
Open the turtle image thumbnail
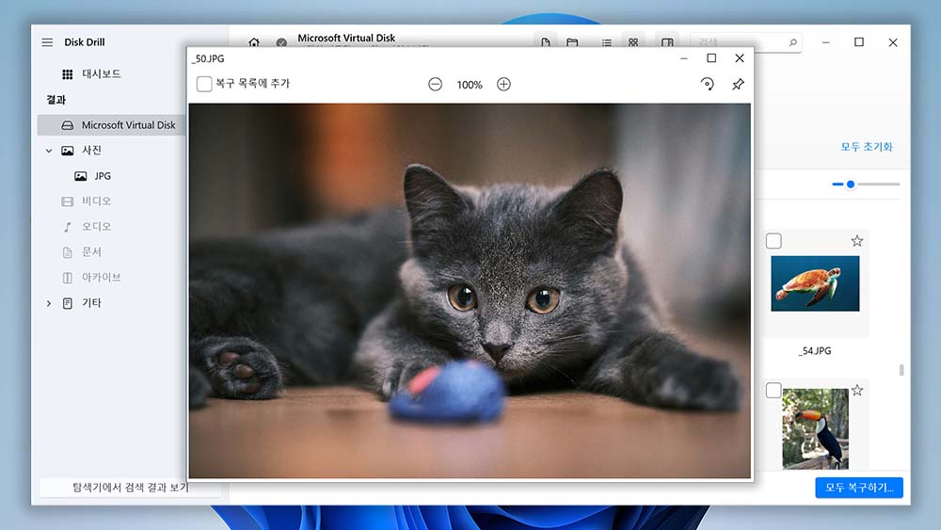pyautogui.click(x=815, y=283)
